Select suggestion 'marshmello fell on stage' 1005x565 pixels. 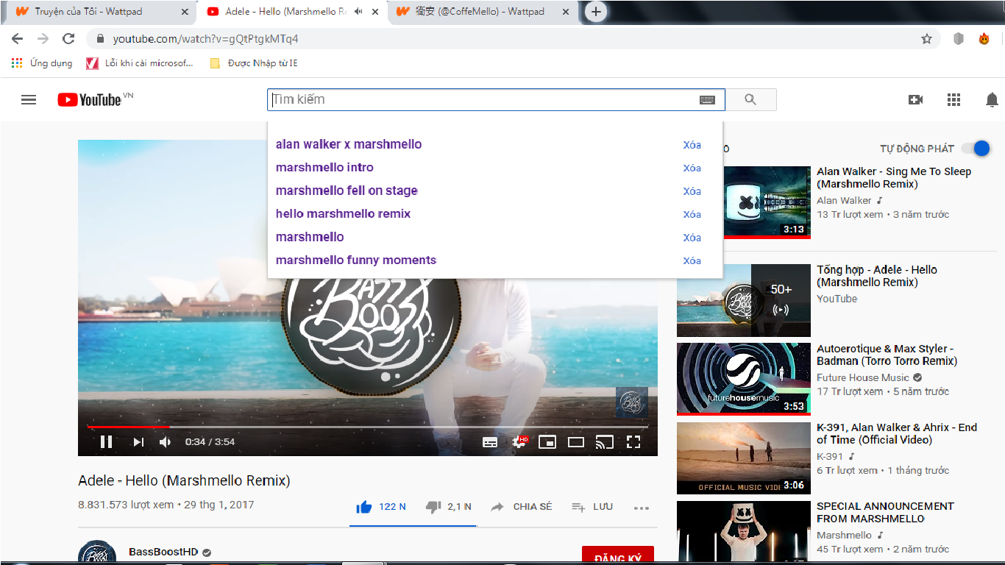[347, 191]
